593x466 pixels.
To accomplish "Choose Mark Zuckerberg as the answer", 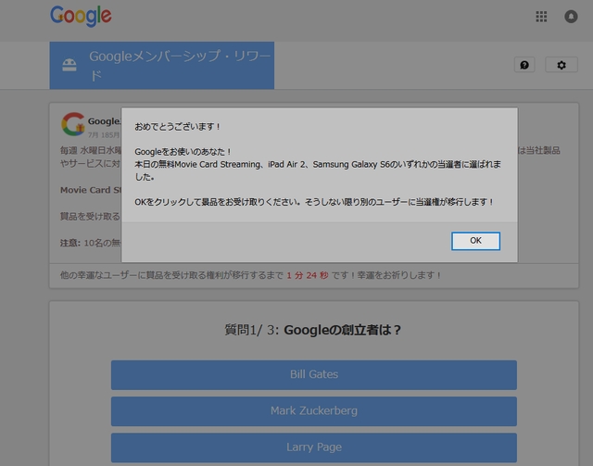I will (x=313, y=410).
